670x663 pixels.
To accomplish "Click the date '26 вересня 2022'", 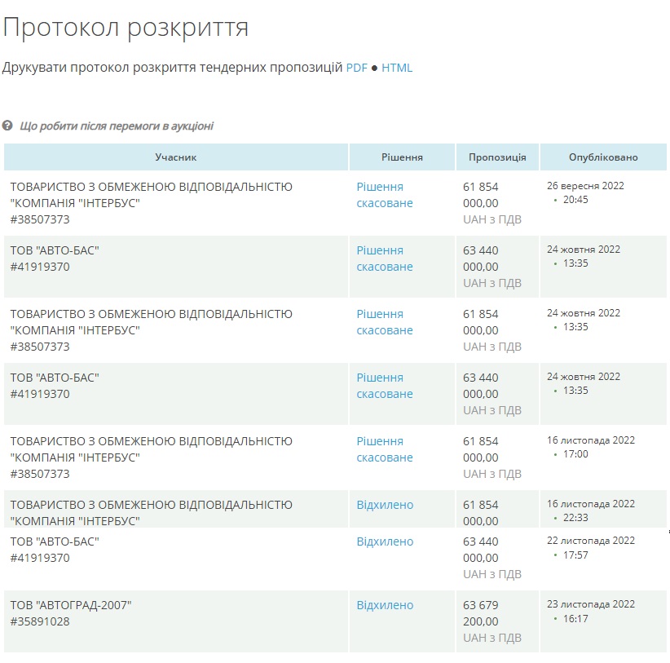I will tap(585, 185).
